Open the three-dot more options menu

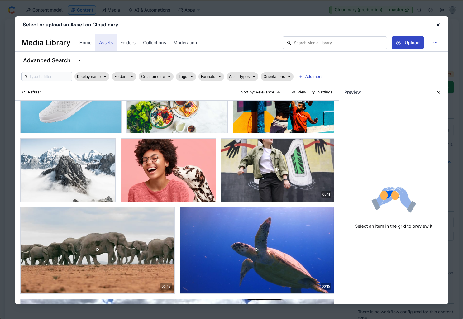pos(435,43)
